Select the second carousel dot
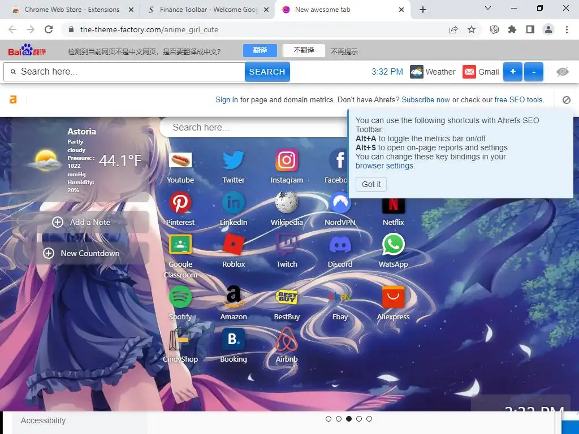The height and width of the screenshot is (434, 579). point(339,419)
